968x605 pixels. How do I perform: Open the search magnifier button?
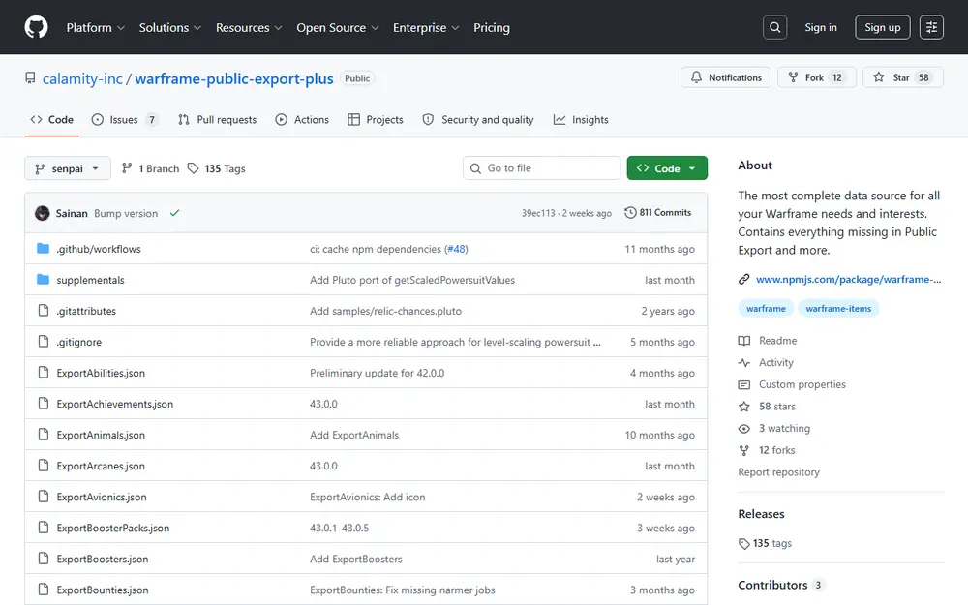tap(774, 27)
